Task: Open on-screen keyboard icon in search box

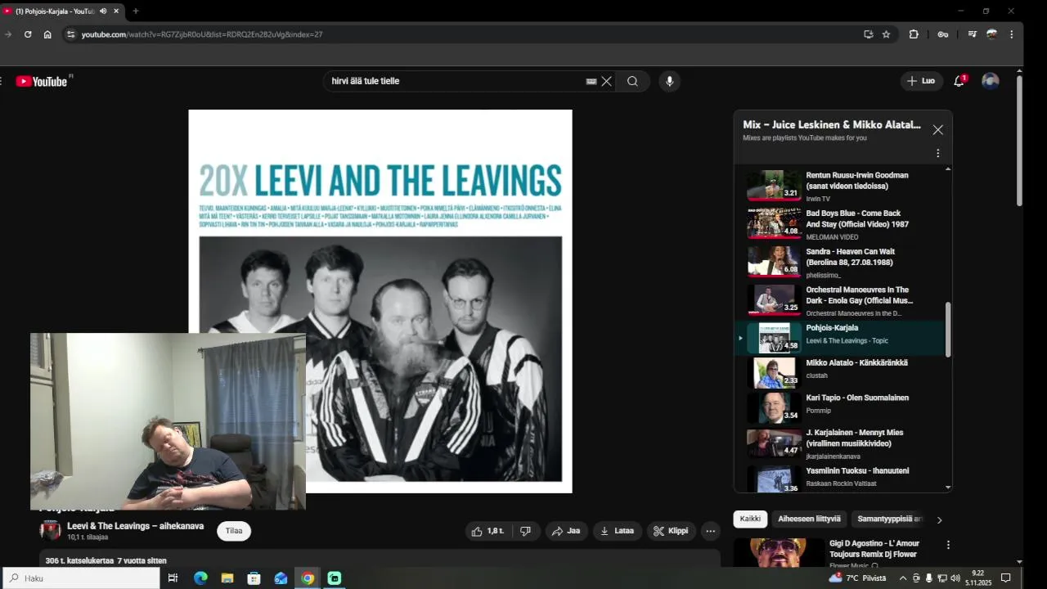Action: click(591, 81)
